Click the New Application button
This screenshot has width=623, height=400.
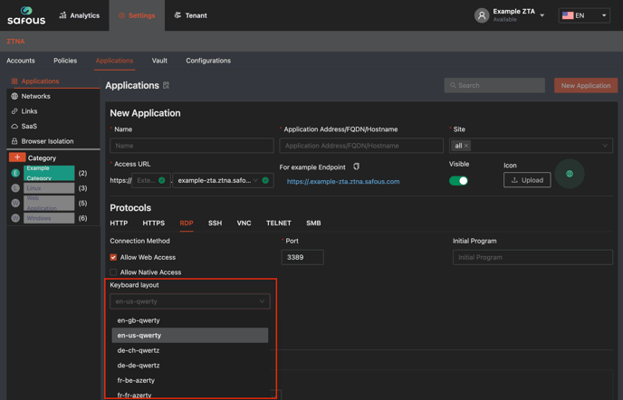(x=585, y=85)
